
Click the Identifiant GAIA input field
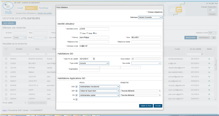(94, 29)
